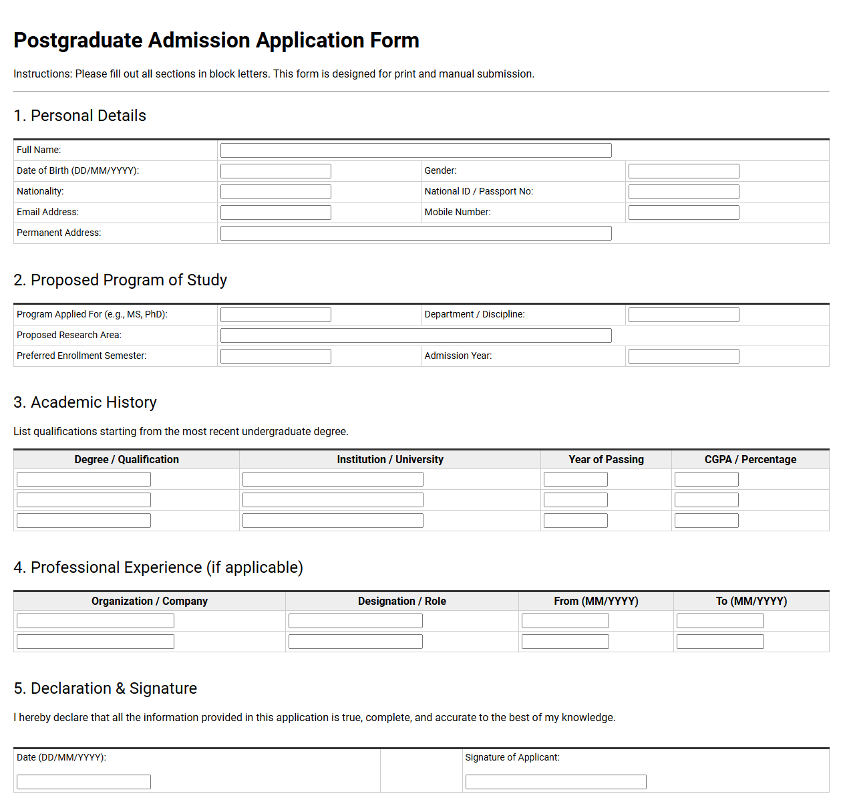Select third row CGPA / Percentage field

click(x=707, y=521)
